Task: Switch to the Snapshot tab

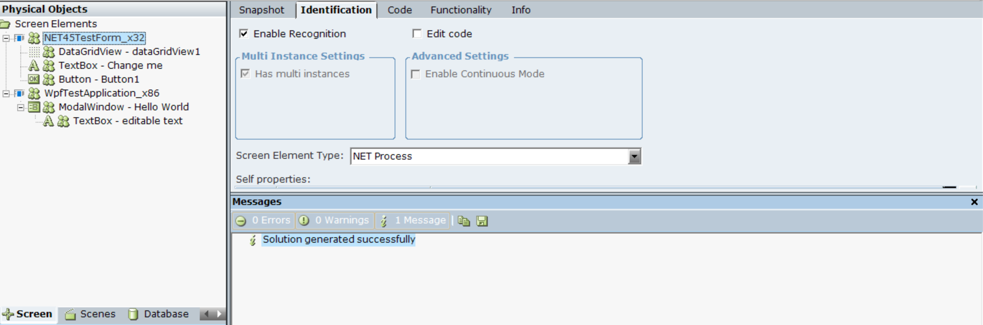Action: coord(262,10)
